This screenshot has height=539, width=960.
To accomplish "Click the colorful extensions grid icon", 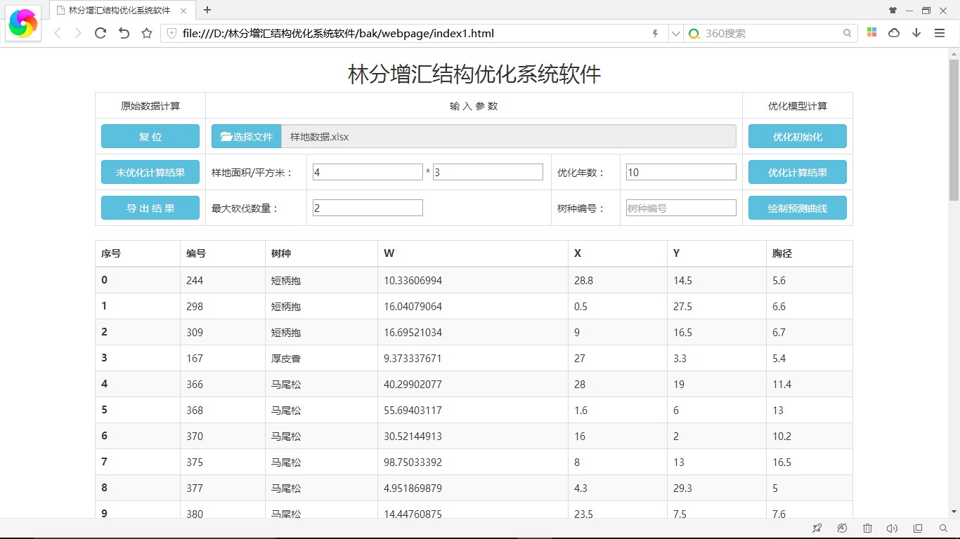I will [871, 32].
